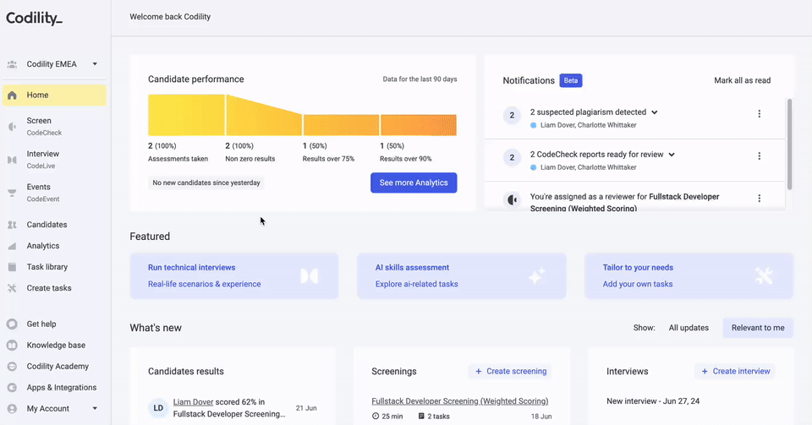The width and height of the screenshot is (812, 425).
Task: Click the Screen CodeCheck icon
Action: pos(12,127)
